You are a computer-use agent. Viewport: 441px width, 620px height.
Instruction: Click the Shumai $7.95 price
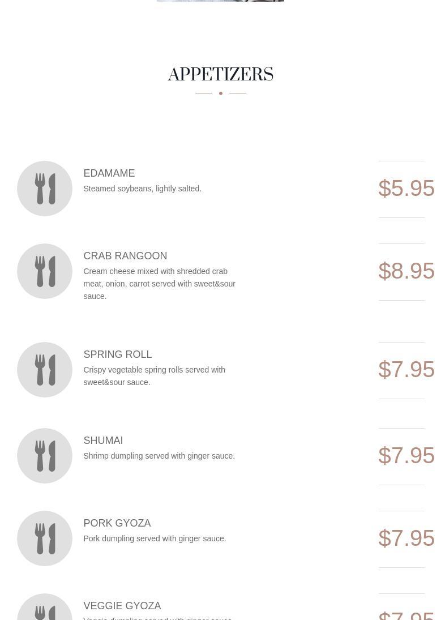click(x=406, y=455)
